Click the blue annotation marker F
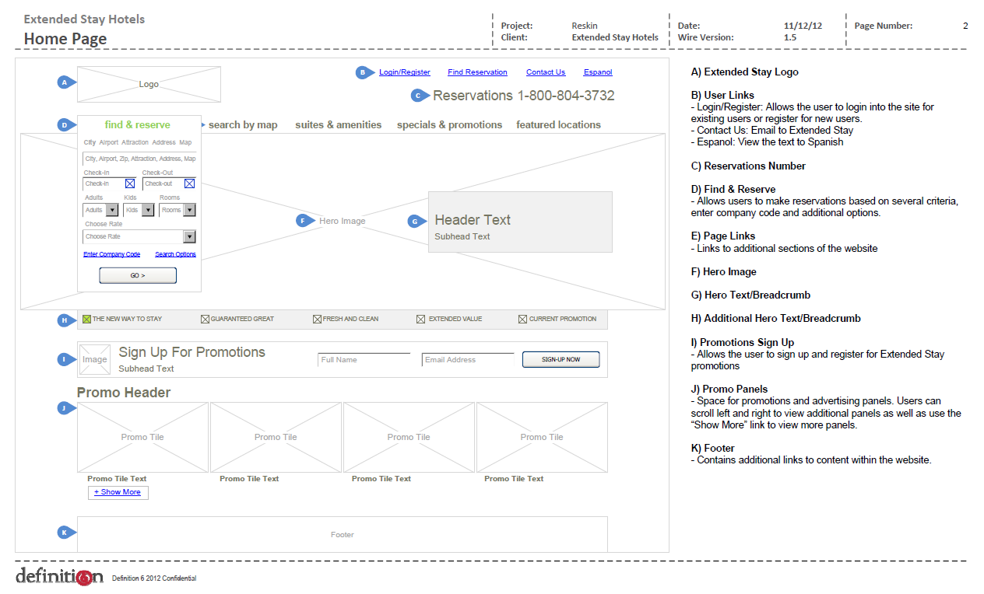Viewport: 984px width, 594px height. tap(305, 221)
